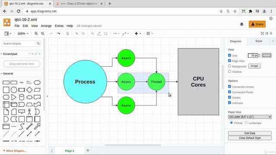Click the To Front toolbar icon
276x155 pixels.
pyautogui.click(x=77, y=34)
